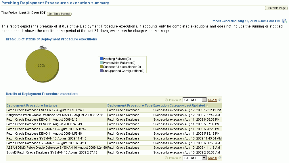Click 'ASEAN DEMO Patch Oracle Database SYSMAN' row
The image size is (289, 163).
[57, 148]
